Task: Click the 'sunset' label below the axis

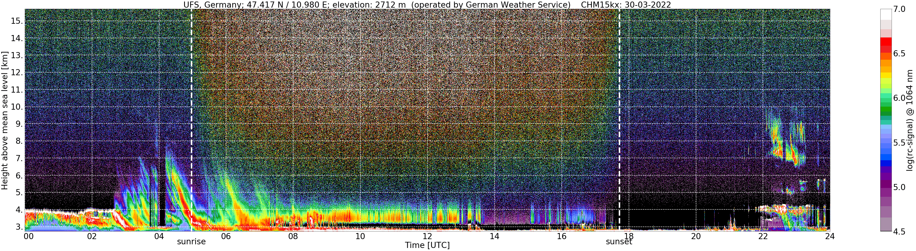Action: point(619,242)
